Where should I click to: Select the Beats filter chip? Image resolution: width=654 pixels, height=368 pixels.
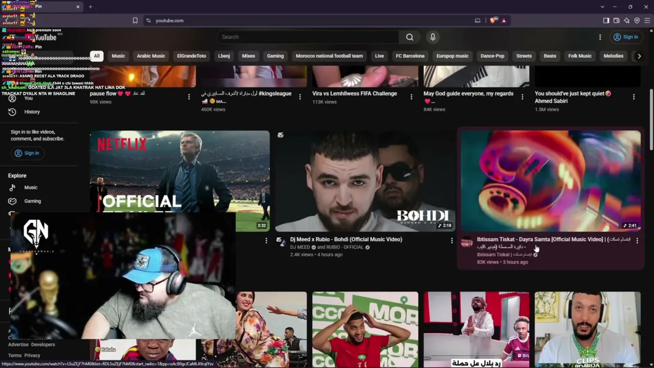550,56
